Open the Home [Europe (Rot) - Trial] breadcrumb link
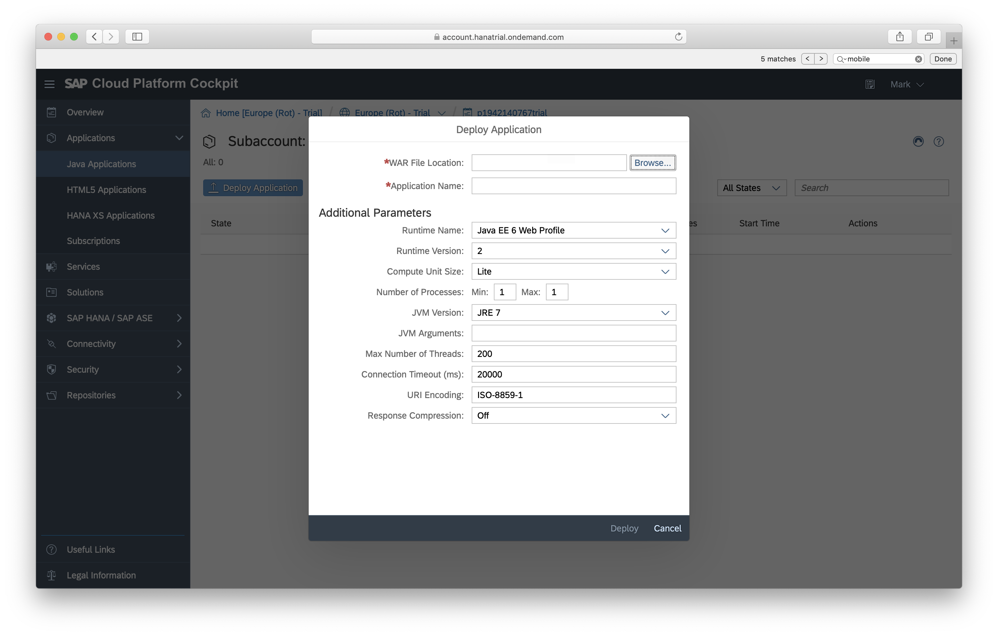 268,113
